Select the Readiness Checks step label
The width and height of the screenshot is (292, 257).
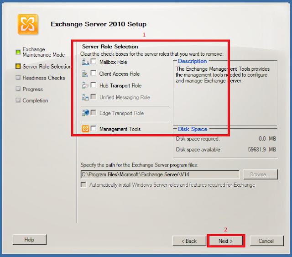(x=44, y=78)
